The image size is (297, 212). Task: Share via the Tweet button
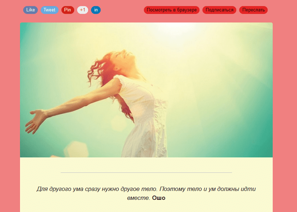49,10
